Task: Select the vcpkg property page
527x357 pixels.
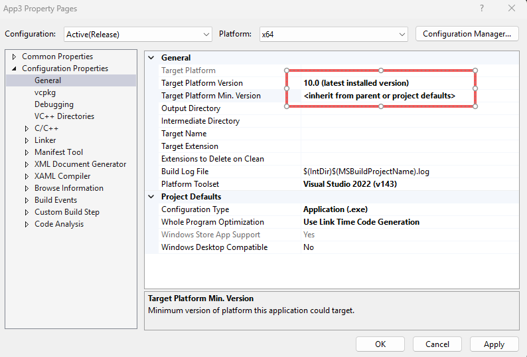Action: coord(46,92)
